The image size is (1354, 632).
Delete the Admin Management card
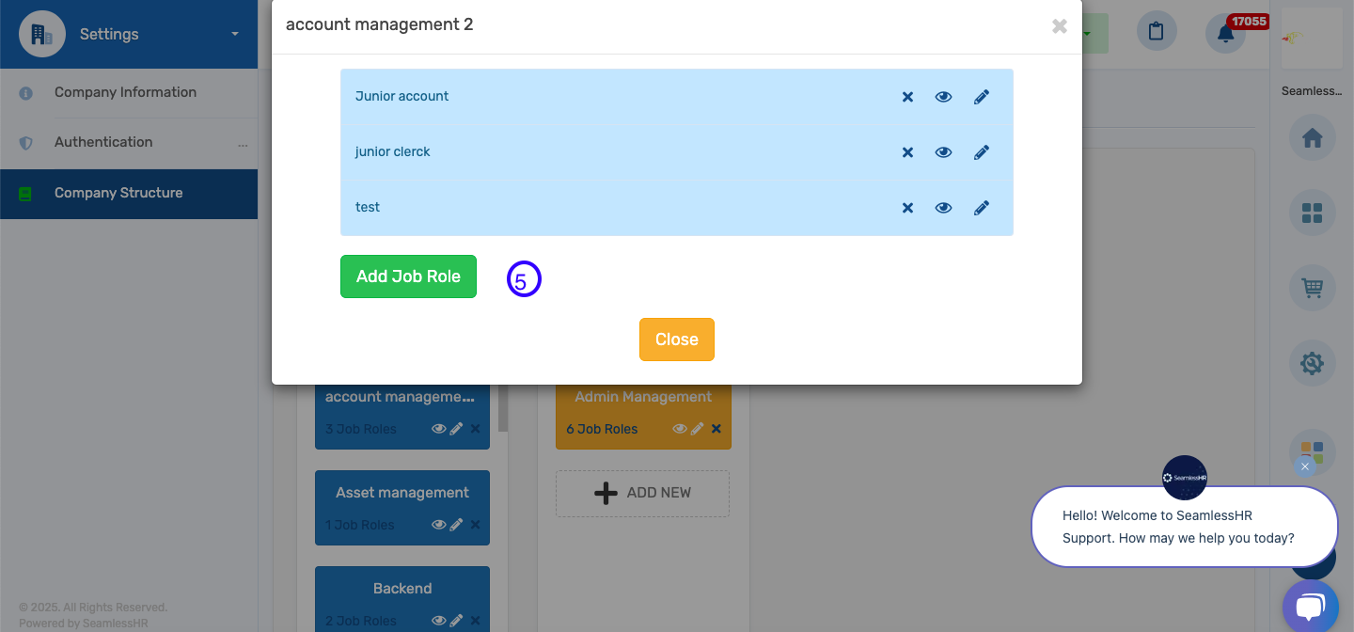tap(716, 429)
